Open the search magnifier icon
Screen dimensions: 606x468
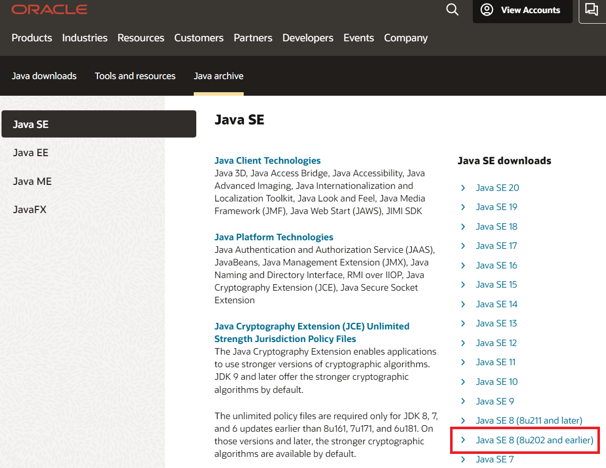pyautogui.click(x=453, y=10)
